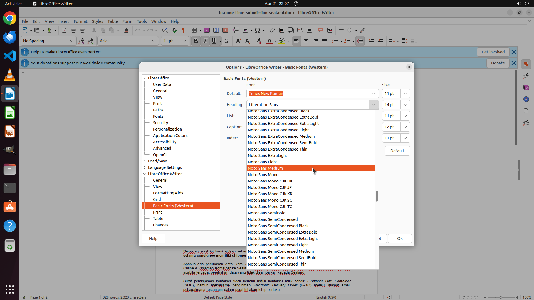The width and height of the screenshot is (534, 300).
Task: Click Export as PDF icon
Action: point(64,30)
